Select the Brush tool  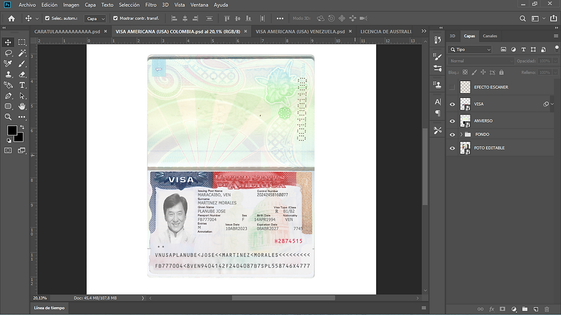coord(22,63)
